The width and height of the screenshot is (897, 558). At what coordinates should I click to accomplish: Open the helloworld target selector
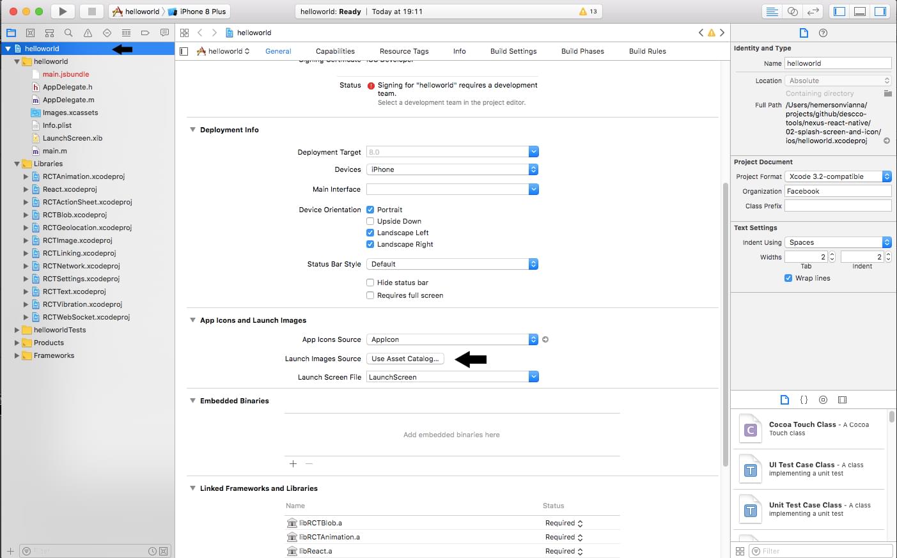(x=223, y=51)
